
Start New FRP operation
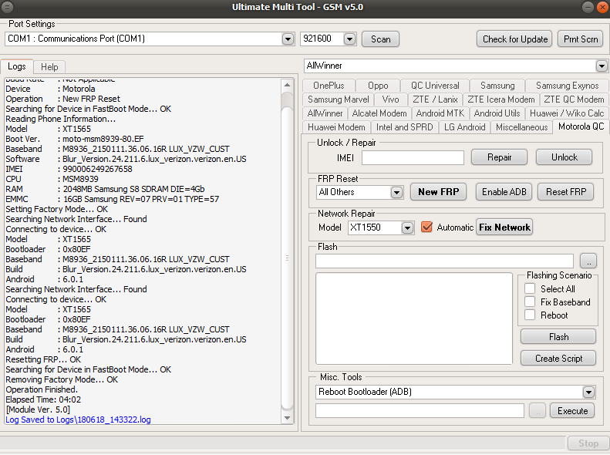[439, 192]
